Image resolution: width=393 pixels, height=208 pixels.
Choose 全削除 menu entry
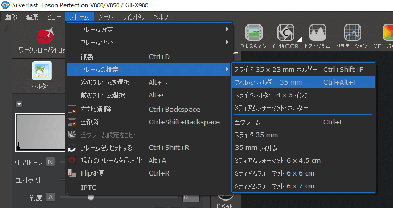click(149, 122)
